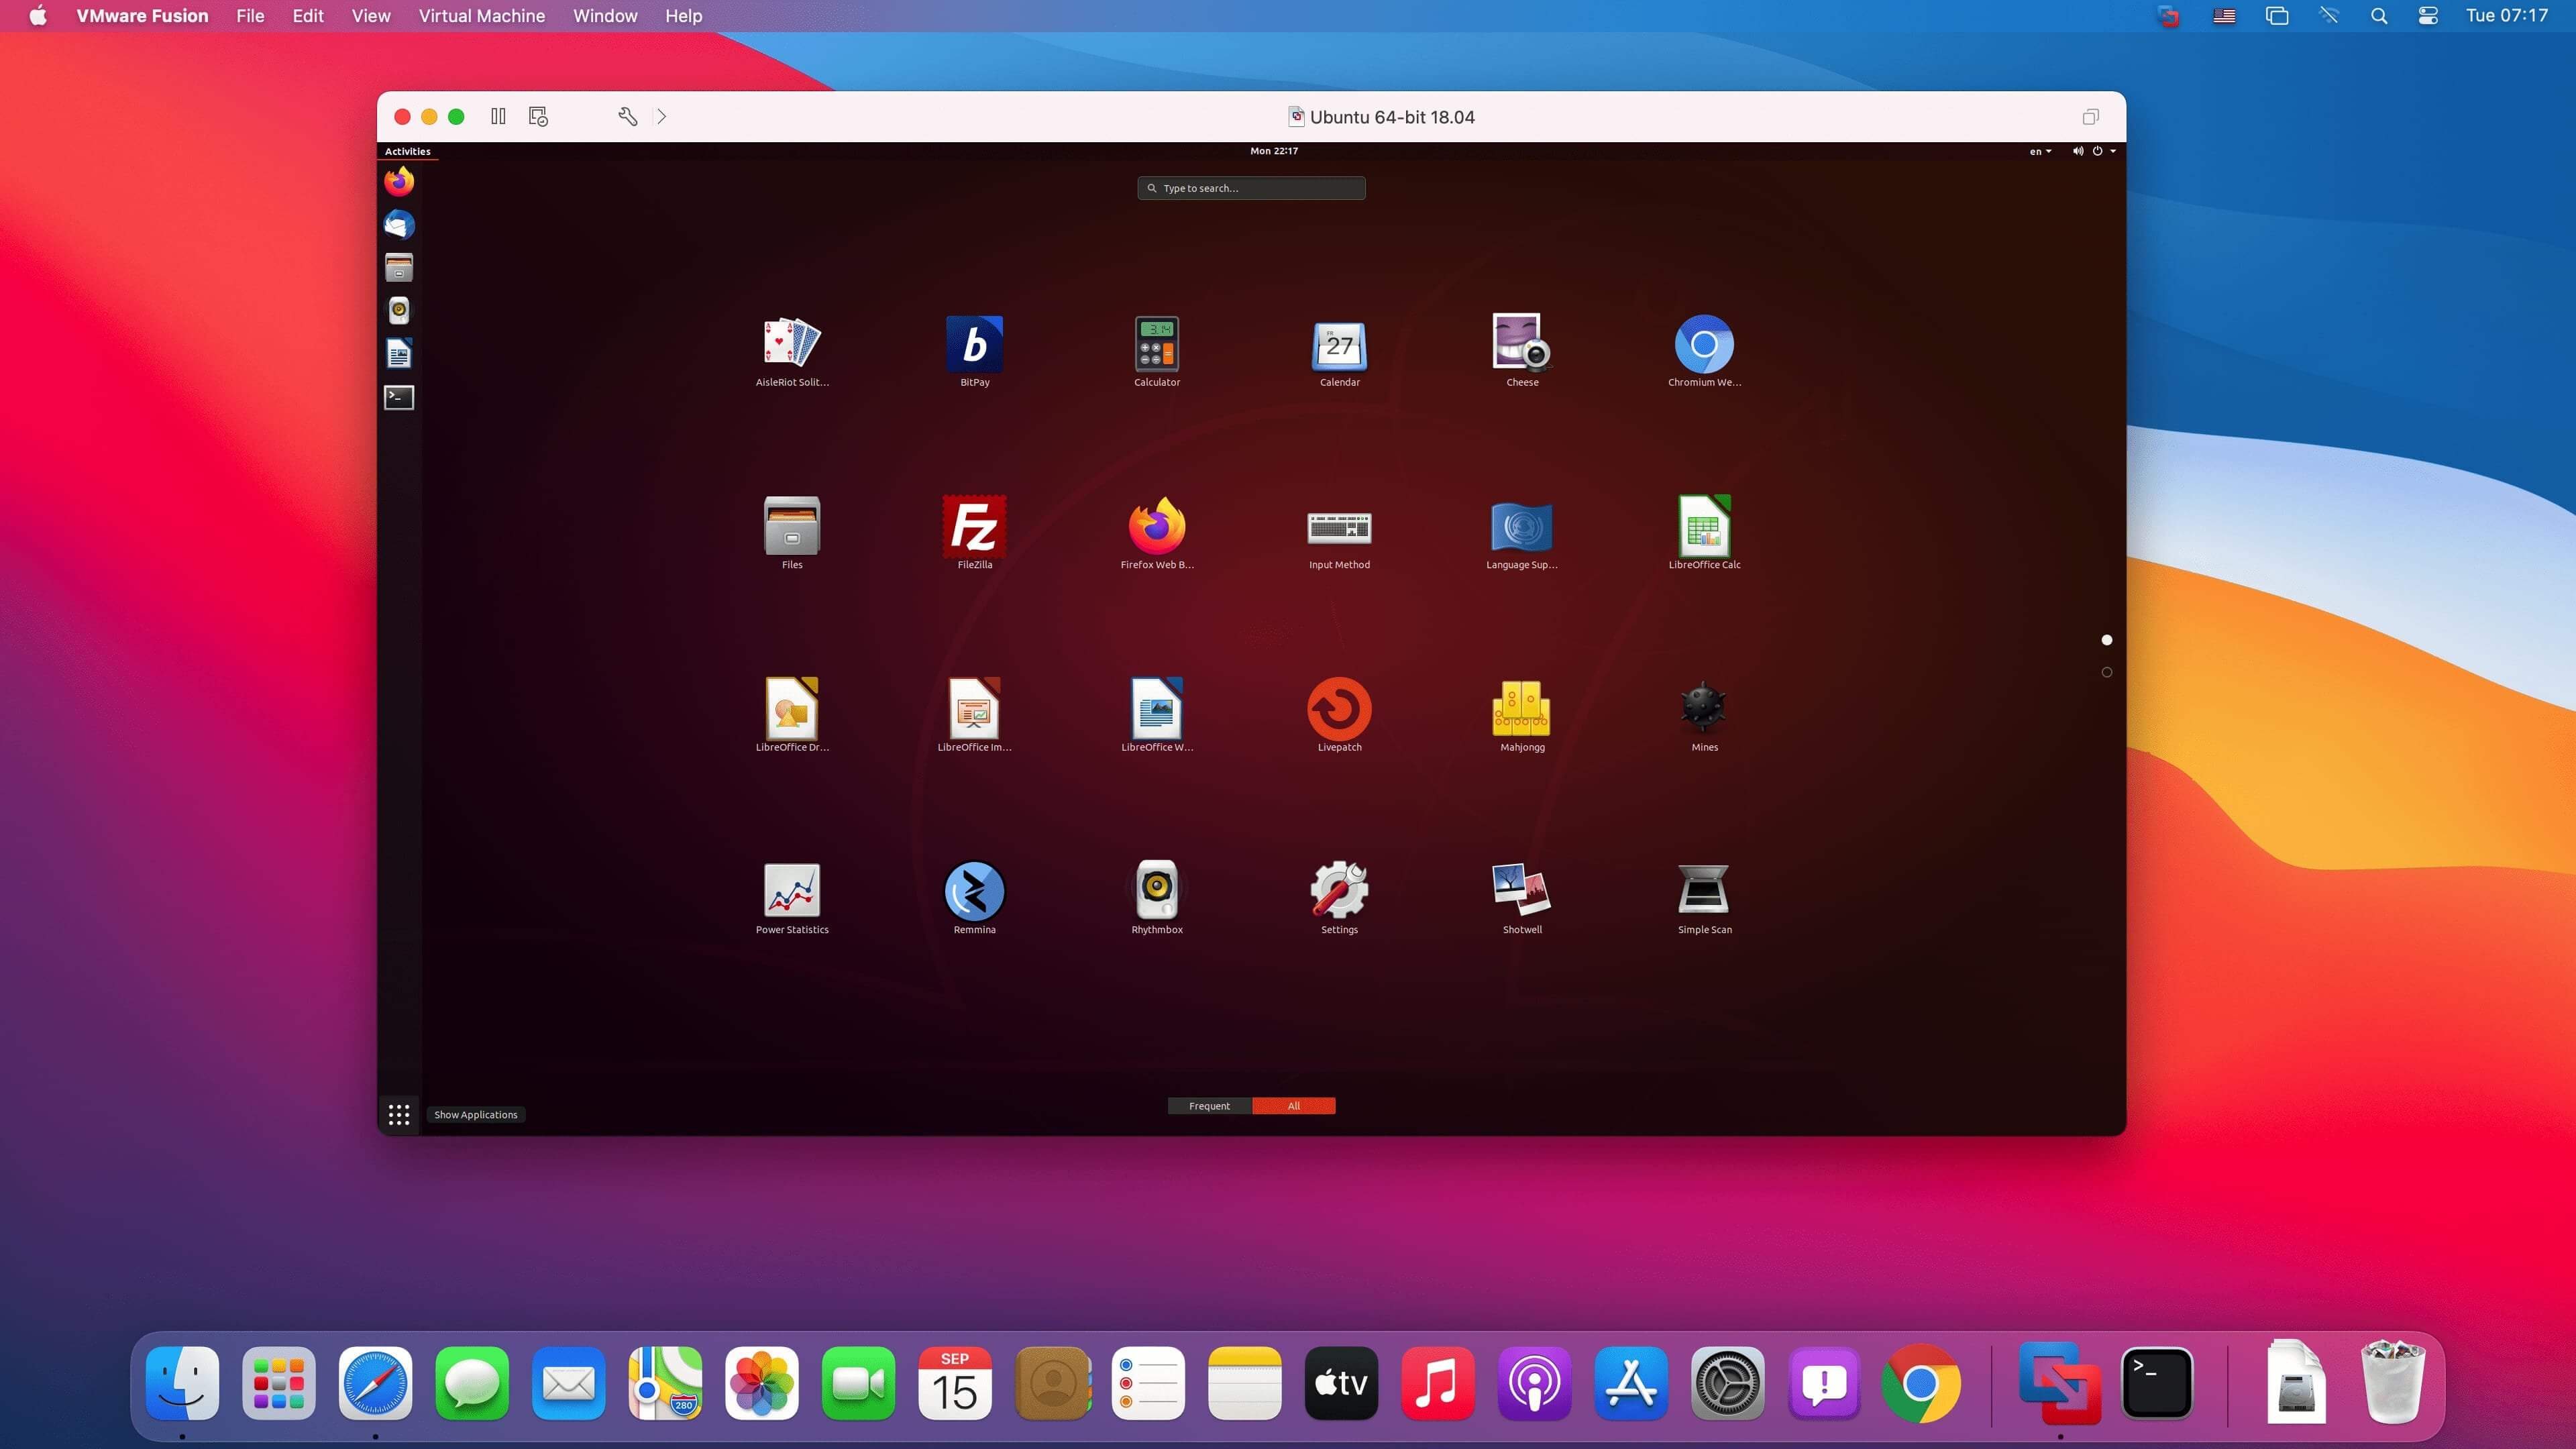Switch to All apps view
The image size is (2576, 1449).
[1293, 1106]
